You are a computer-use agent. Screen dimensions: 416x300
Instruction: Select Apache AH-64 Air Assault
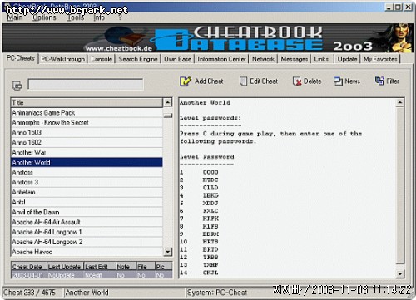point(87,222)
